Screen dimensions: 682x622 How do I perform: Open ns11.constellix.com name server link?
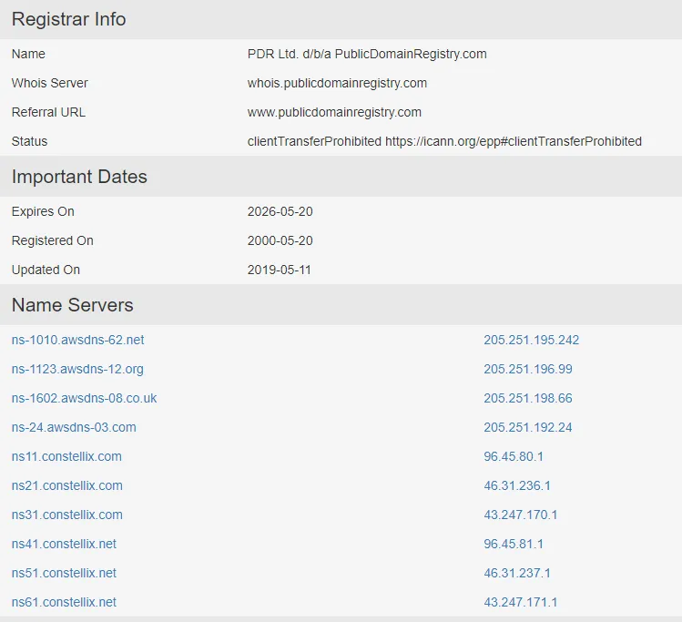(x=66, y=457)
